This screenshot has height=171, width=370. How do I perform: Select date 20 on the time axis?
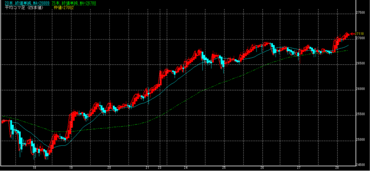(109, 168)
